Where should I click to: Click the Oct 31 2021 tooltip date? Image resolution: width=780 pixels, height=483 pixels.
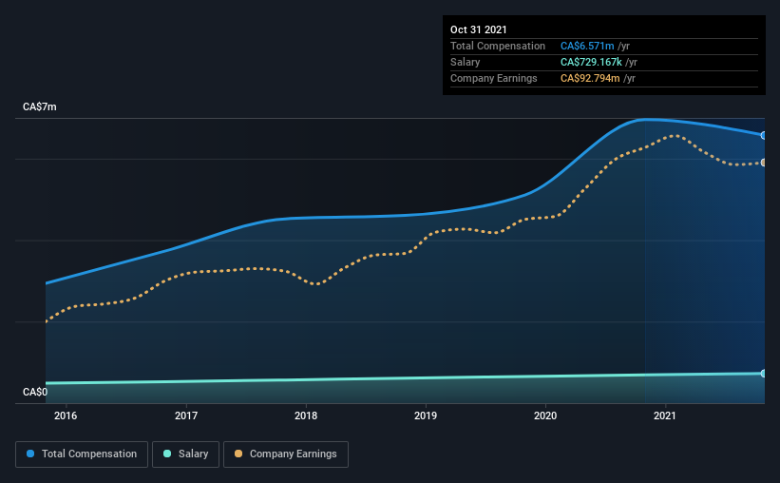[x=479, y=29]
